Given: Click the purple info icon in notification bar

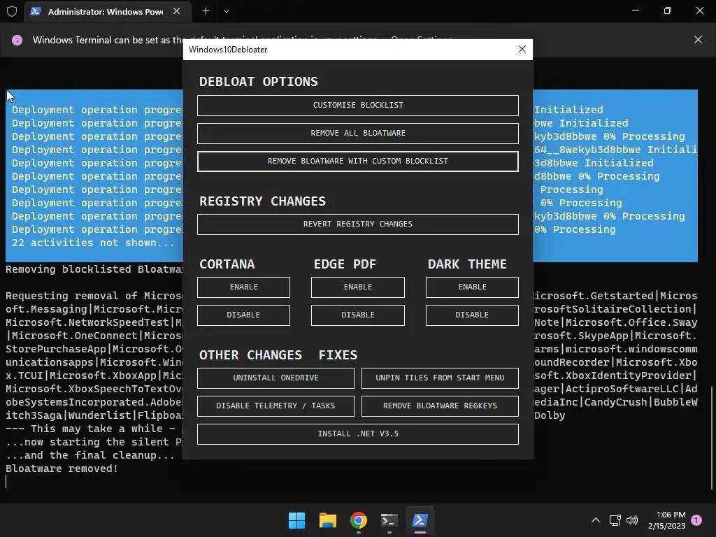Looking at the screenshot, I should (17, 40).
